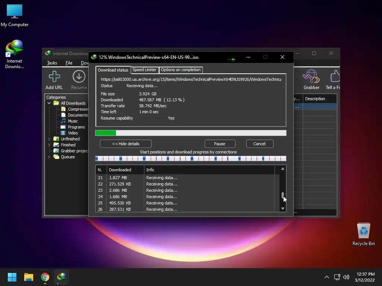The image size is (382, 286).
Task: Switch to Options on completion tab
Action: 181,70
